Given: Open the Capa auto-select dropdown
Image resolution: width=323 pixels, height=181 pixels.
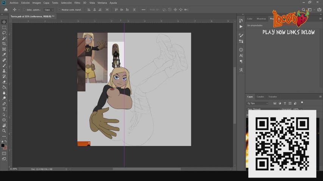Looking at the screenshot, I should click(49, 10).
